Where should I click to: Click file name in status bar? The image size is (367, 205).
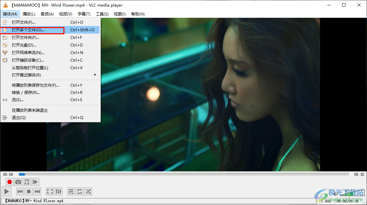(x=34, y=201)
